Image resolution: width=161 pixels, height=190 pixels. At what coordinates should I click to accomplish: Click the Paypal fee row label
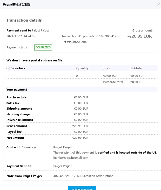point(14,132)
